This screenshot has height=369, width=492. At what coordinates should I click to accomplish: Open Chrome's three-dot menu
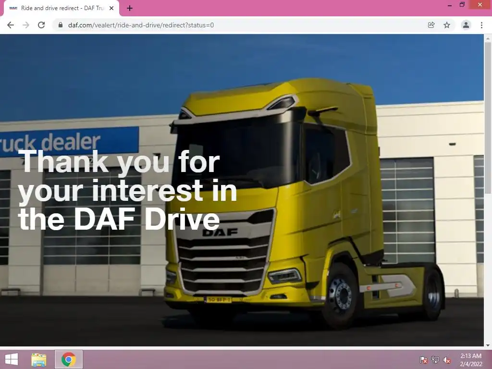point(481,25)
